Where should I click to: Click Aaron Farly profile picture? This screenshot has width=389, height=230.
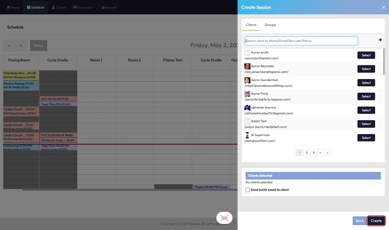[x=247, y=94]
